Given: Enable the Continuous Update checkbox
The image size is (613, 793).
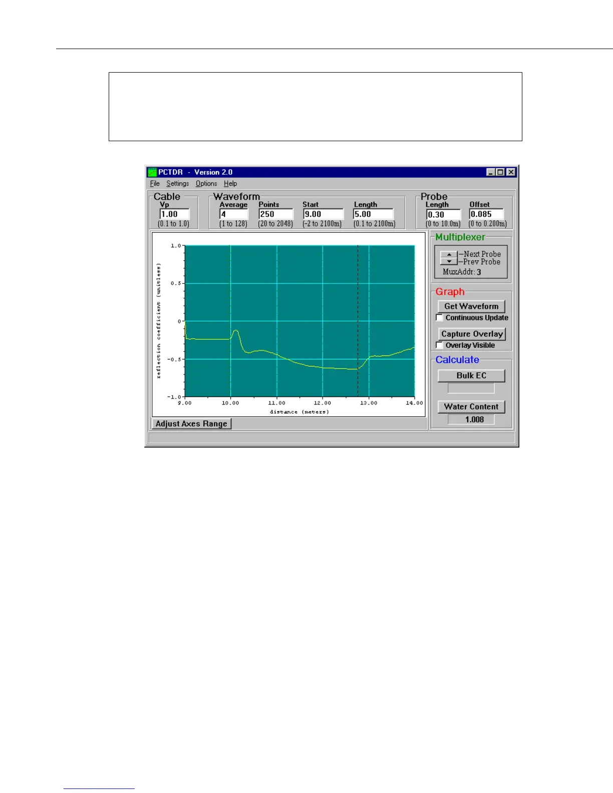Looking at the screenshot, I should 440,317.
